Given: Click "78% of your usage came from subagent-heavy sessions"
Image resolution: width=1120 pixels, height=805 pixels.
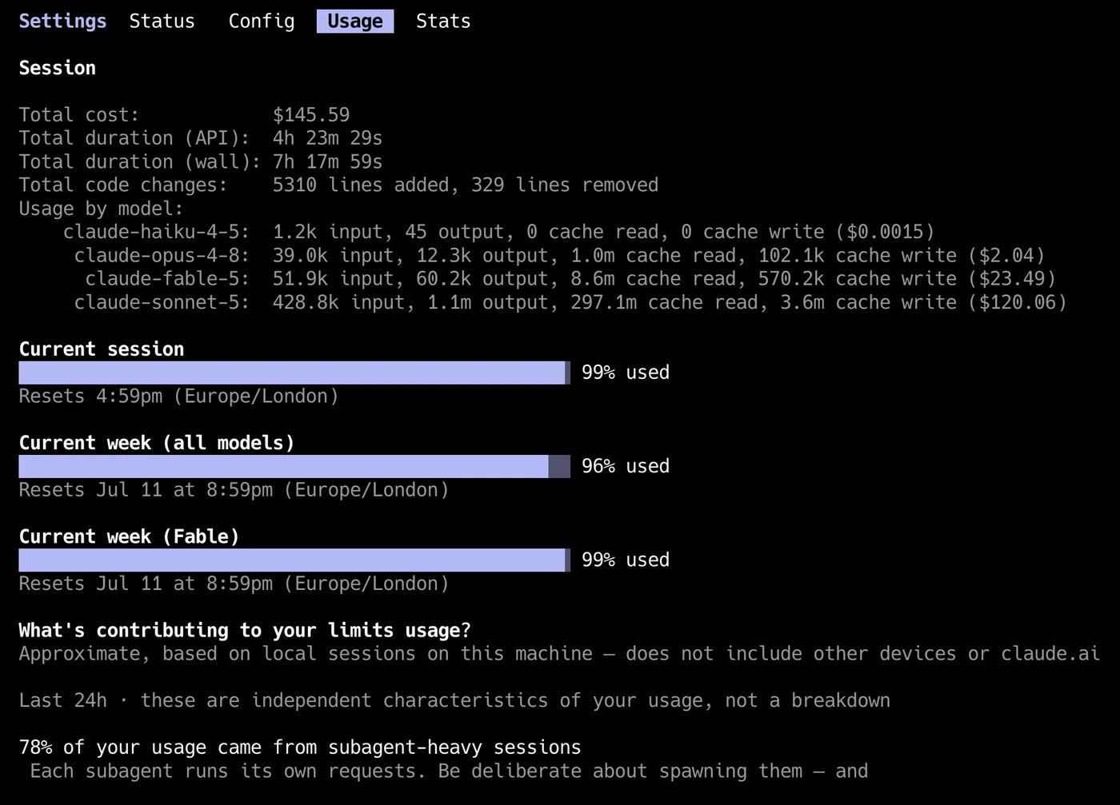Looking at the screenshot, I should click(x=300, y=747).
